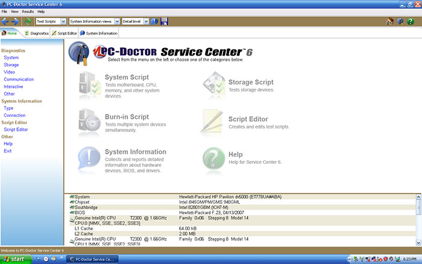Click the blue question bubble toolbar icon

coord(400,21)
